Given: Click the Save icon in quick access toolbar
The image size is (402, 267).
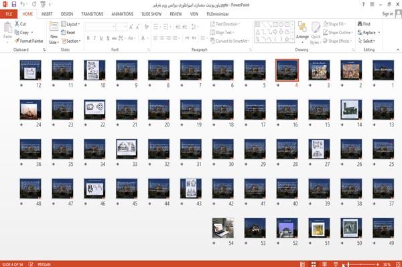Looking at the screenshot, I should [14, 5].
